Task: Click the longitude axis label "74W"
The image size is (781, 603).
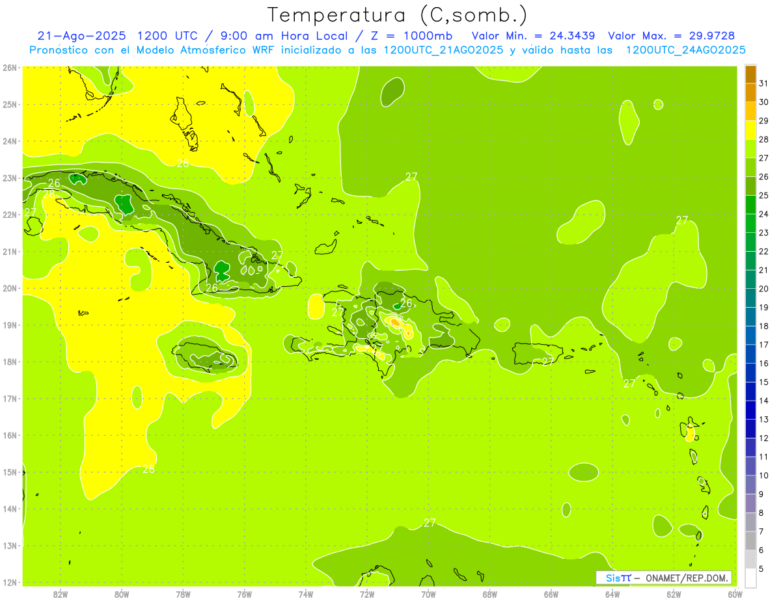Action: click(306, 594)
